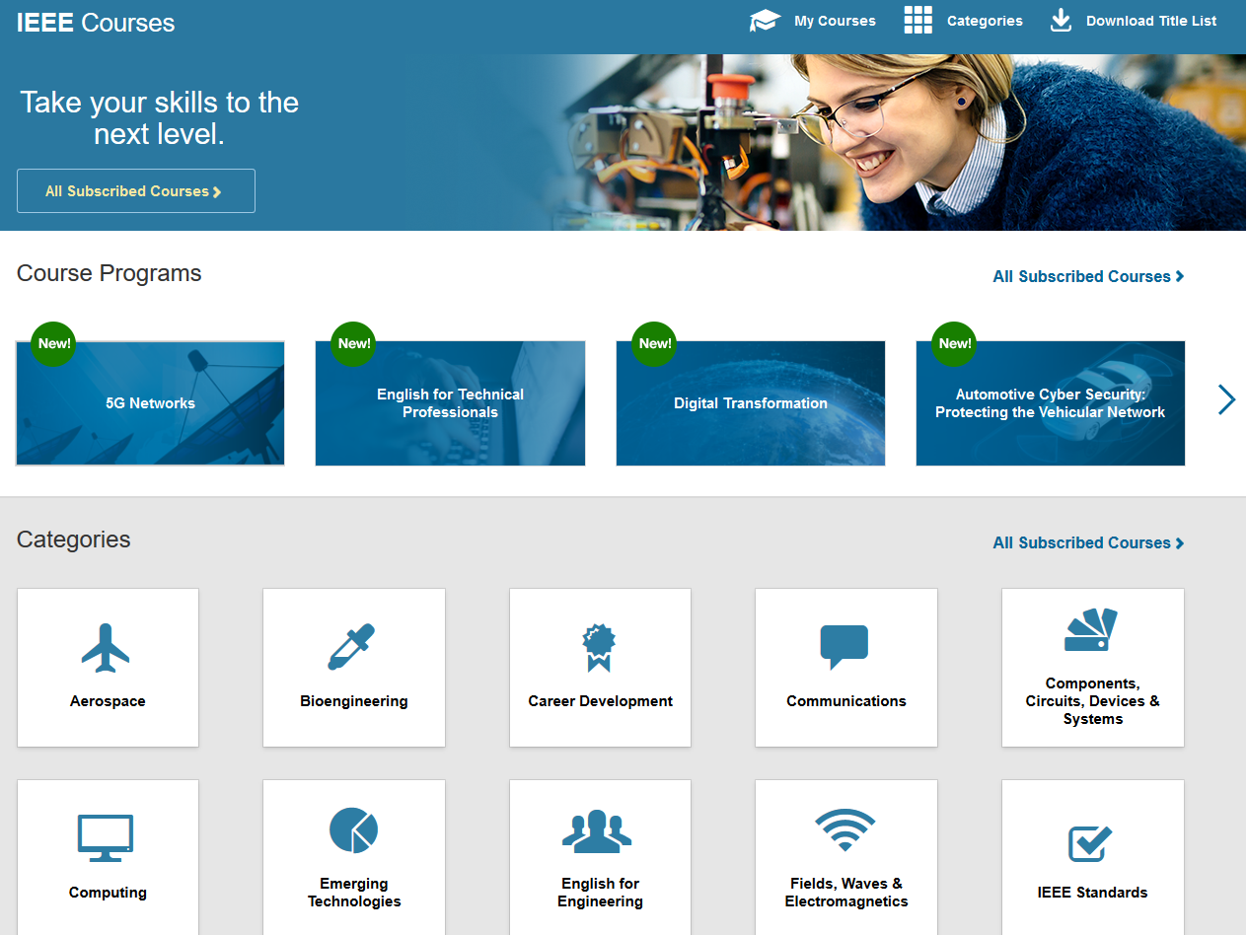Click the Fields, Waves wifi signal icon
1247x935 pixels.
845,830
